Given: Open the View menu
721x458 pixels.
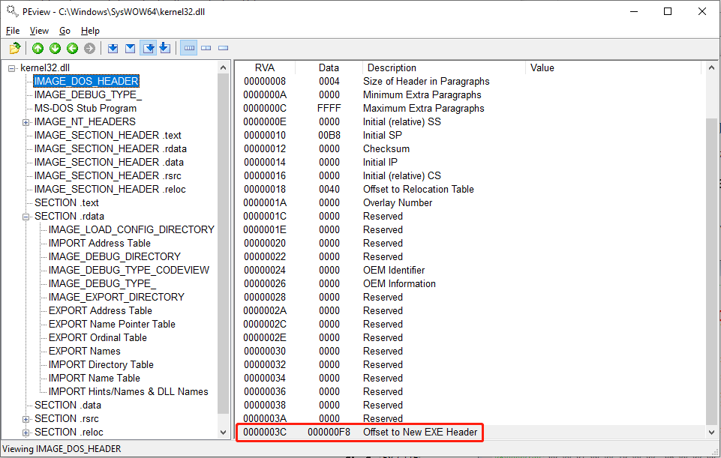Looking at the screenshot, I should coord(39,31).
